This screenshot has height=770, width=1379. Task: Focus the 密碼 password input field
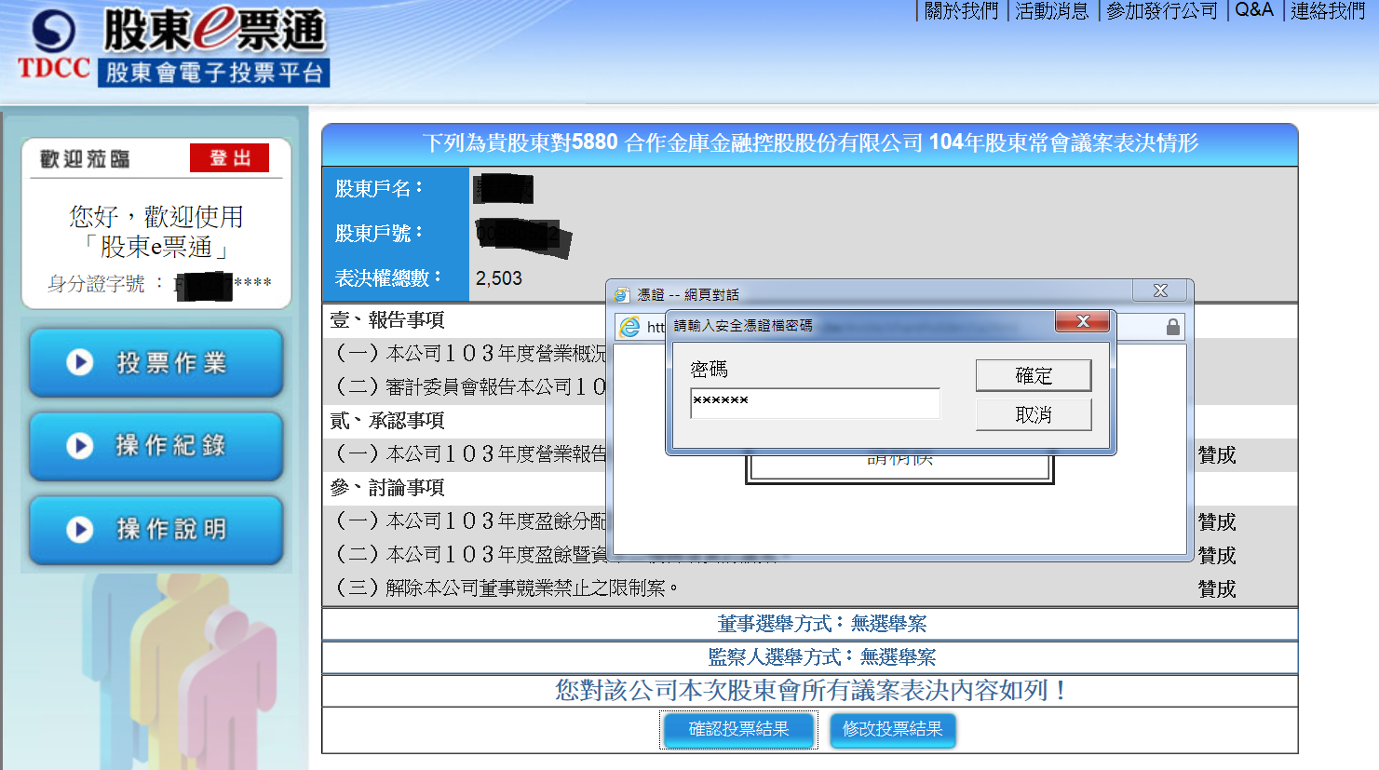815,403
